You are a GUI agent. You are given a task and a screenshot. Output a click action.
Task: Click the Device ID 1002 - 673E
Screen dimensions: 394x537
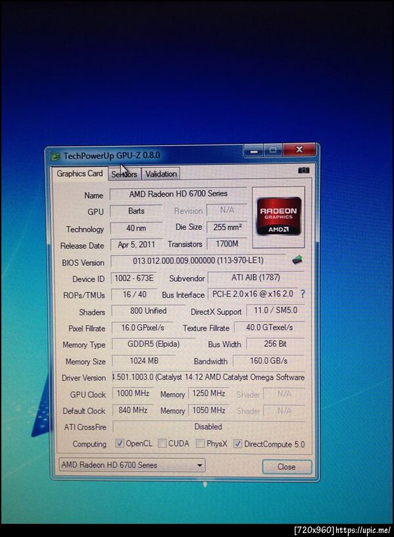tap(134, 278)
